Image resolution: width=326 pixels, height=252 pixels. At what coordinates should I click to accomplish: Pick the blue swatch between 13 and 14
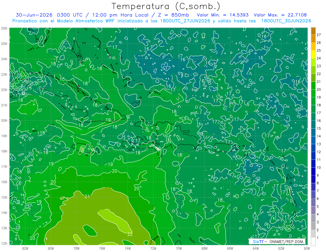[313, 140]
